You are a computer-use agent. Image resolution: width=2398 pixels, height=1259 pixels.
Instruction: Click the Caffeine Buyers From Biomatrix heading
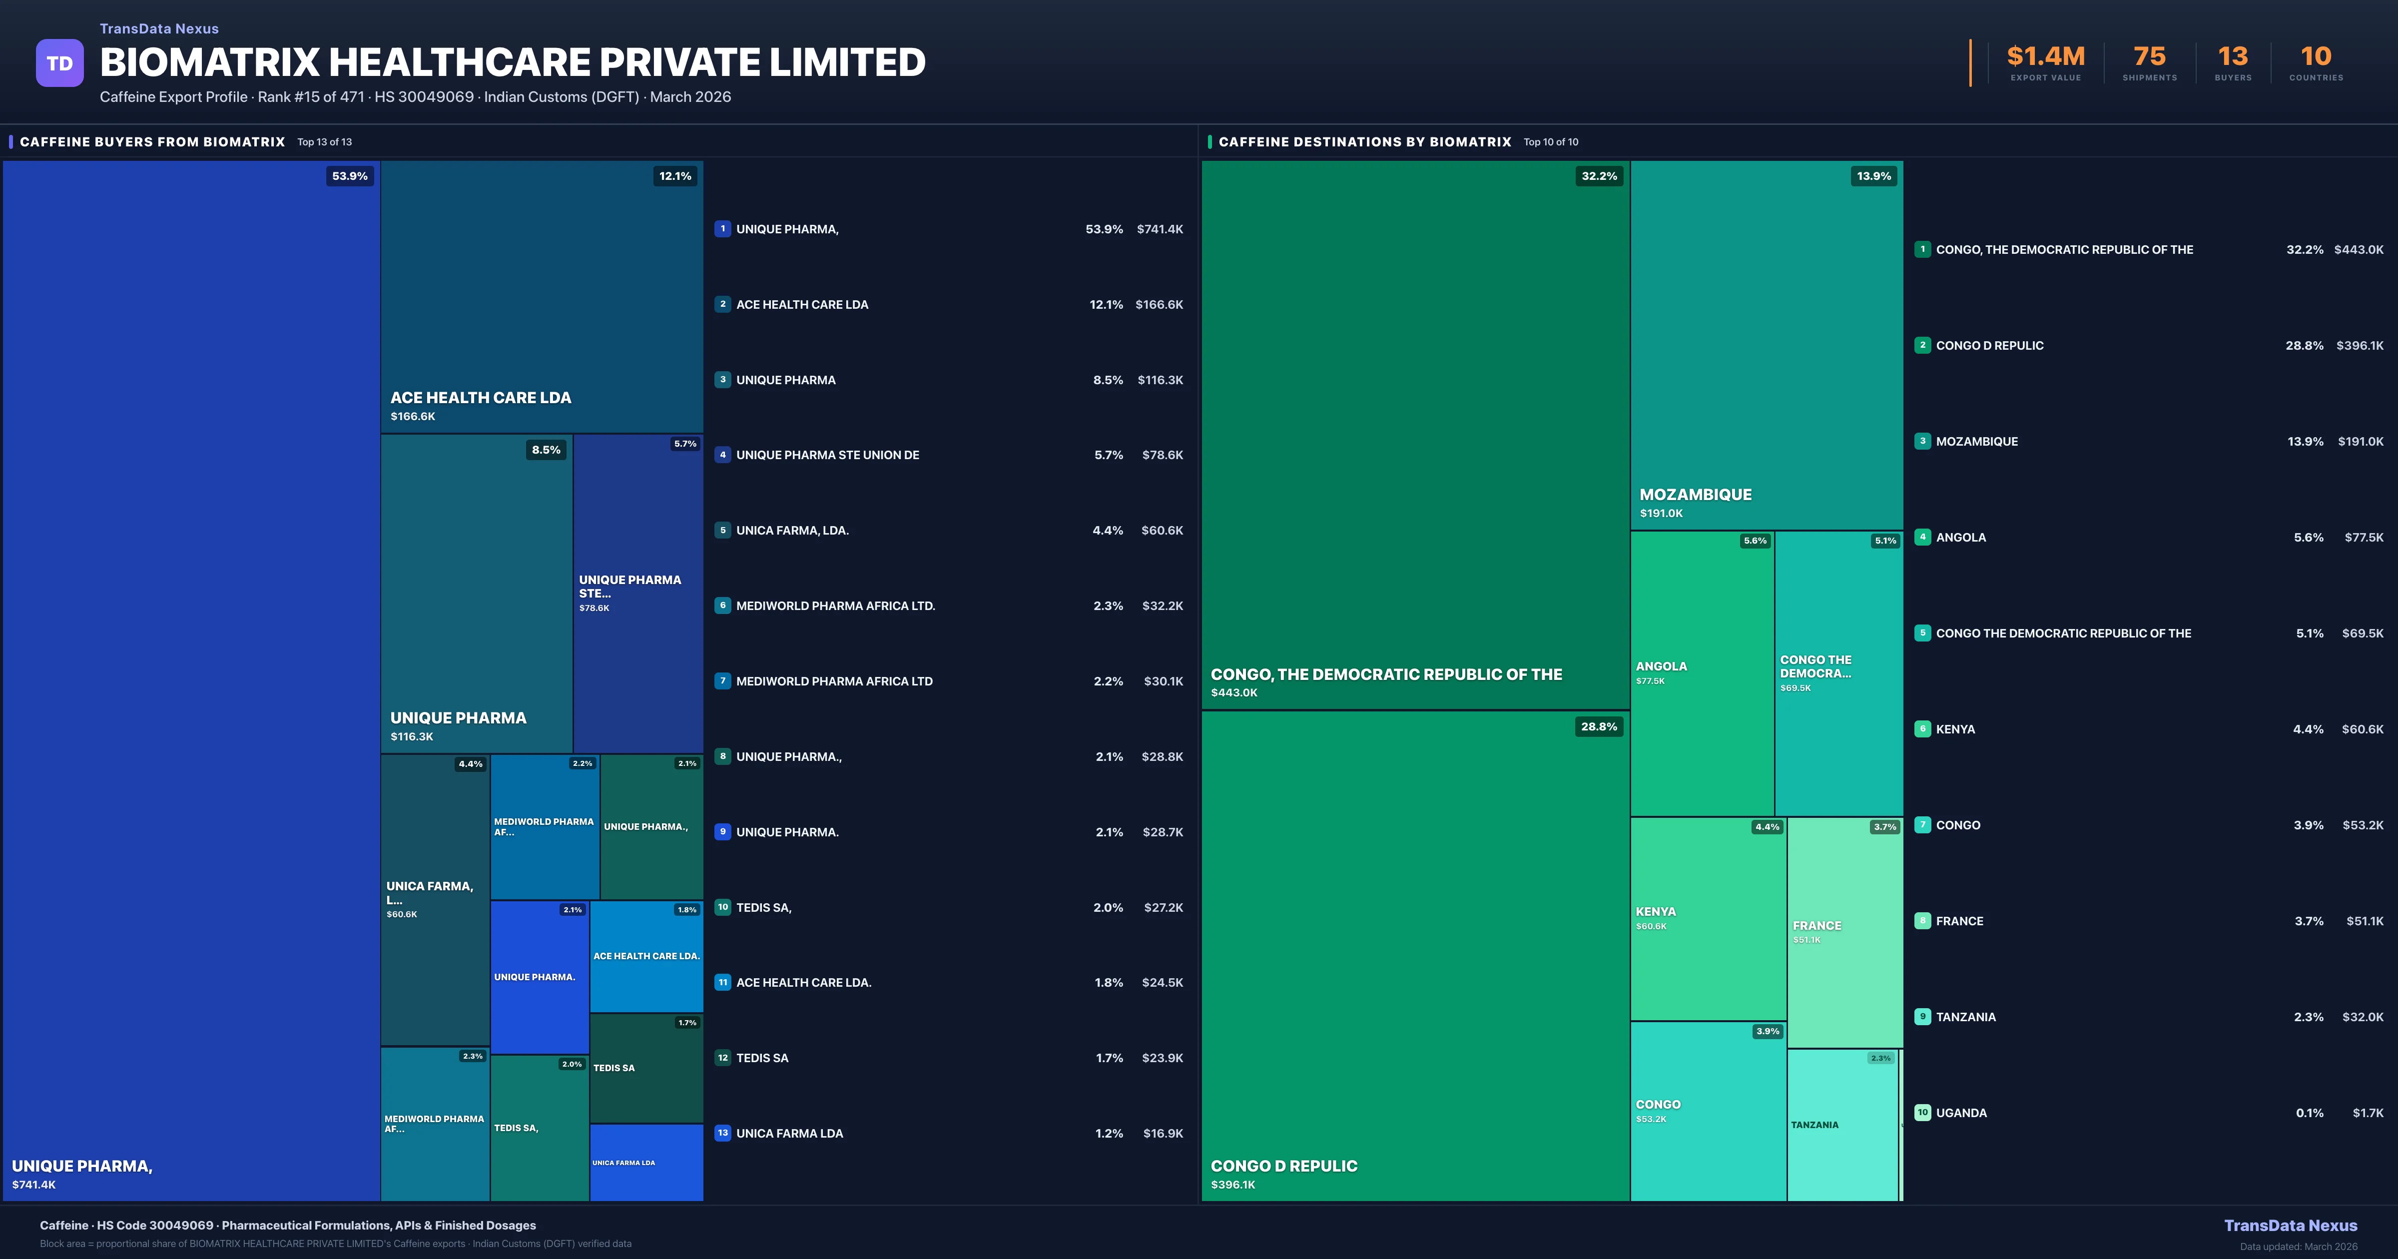pyautogui.click(x=153, y=142)
